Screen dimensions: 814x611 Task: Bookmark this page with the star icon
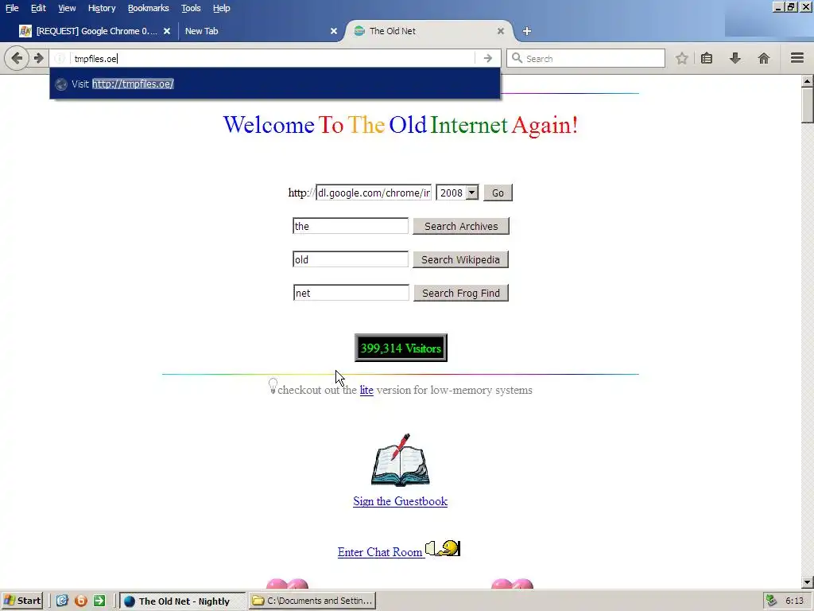[681, 58]
